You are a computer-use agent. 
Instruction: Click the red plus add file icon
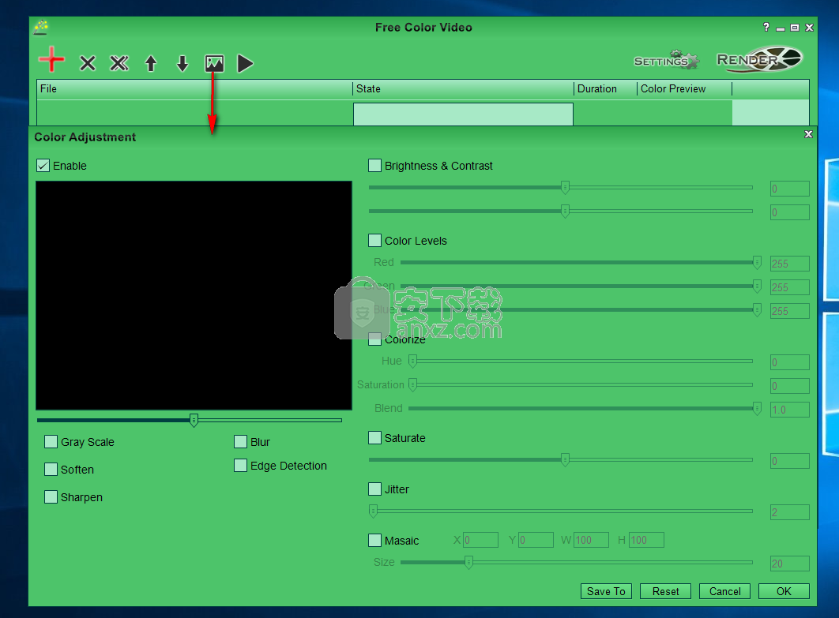coord(51,61)
